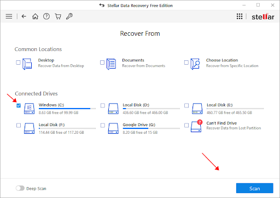Click the stellar logo
Viewport: 280px width, 198px height.
coord(263,16)
